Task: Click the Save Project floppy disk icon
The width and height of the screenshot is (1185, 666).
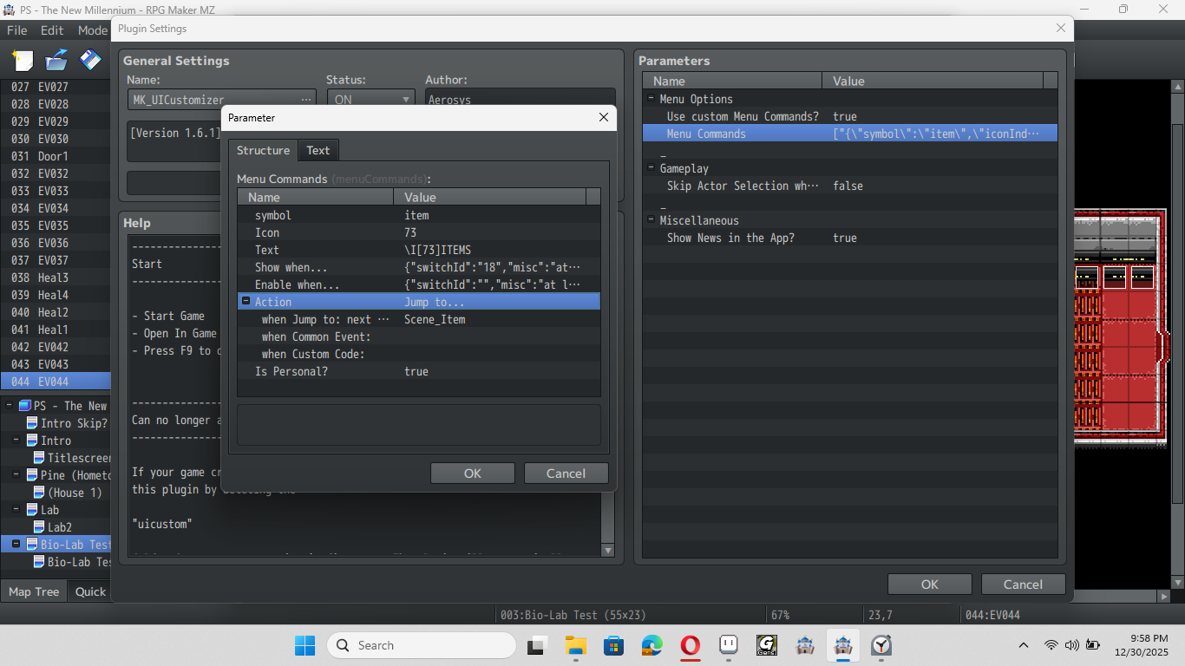Action: tap(90, 60)
